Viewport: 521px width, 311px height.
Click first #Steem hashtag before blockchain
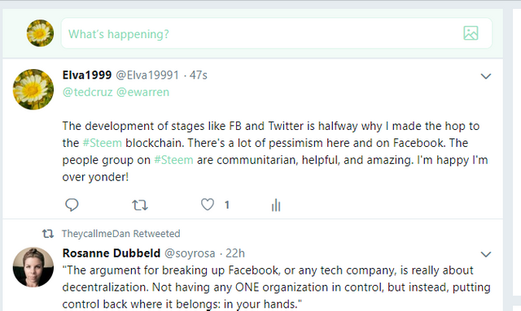tap(102, 143)
